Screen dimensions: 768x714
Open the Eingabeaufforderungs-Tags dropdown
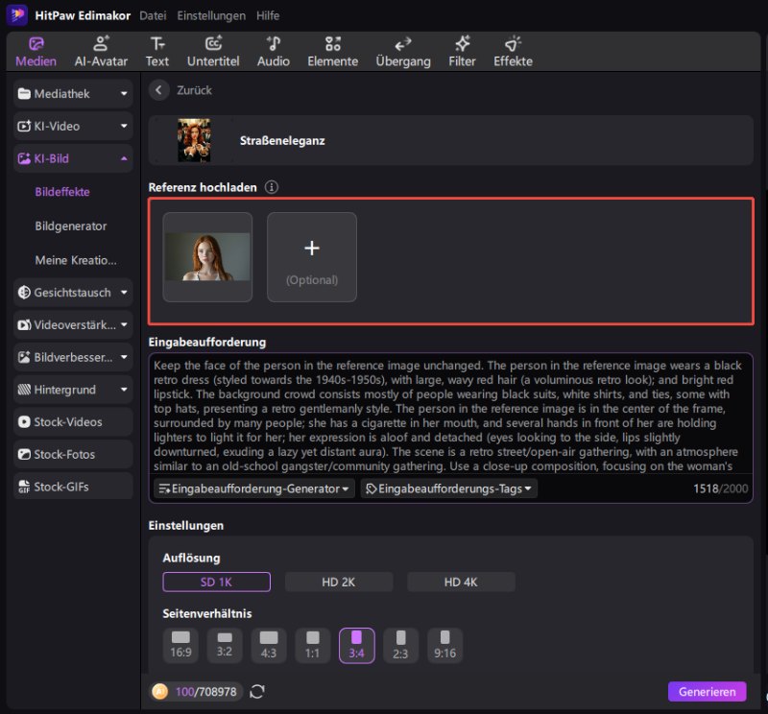pyautogui.click(x=448, y=488)
